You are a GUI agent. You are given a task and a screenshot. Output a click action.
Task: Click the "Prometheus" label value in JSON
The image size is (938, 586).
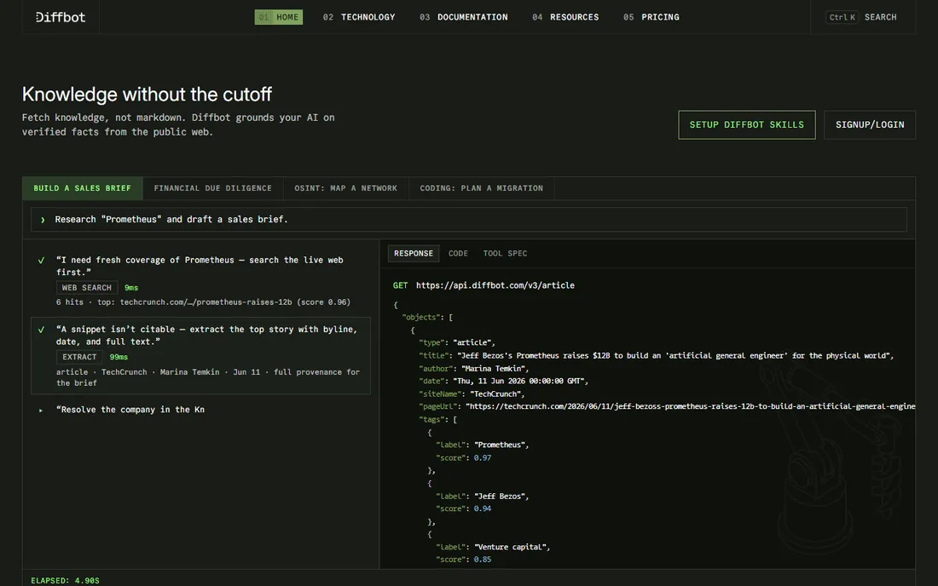501,445
